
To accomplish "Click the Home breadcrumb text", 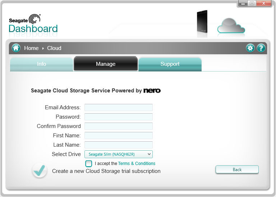I will pos(31,48).
